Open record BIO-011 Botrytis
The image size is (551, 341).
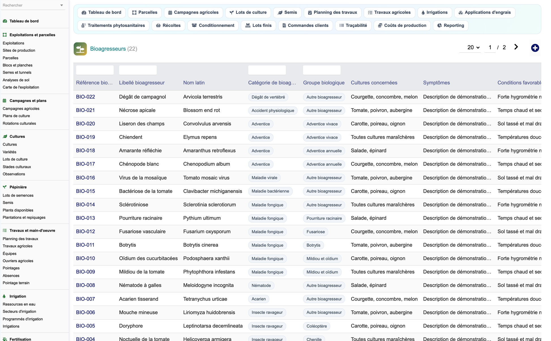point(85,245)
